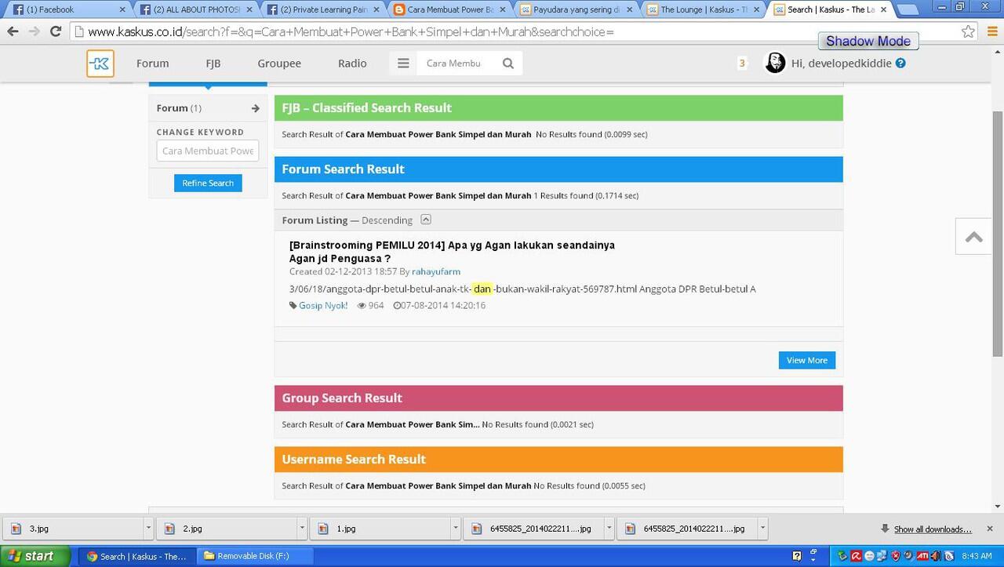Open the hamburger menu beside the search box
Screen dimensions: 1004x567
pyautogui.click(x=403, y=64)
